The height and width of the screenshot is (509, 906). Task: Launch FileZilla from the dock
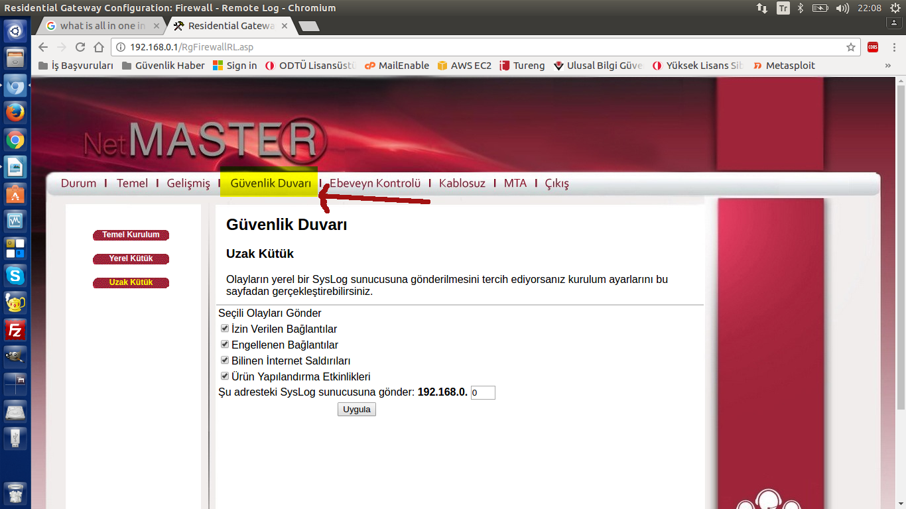pyautogui.click(x=15, y=330)
